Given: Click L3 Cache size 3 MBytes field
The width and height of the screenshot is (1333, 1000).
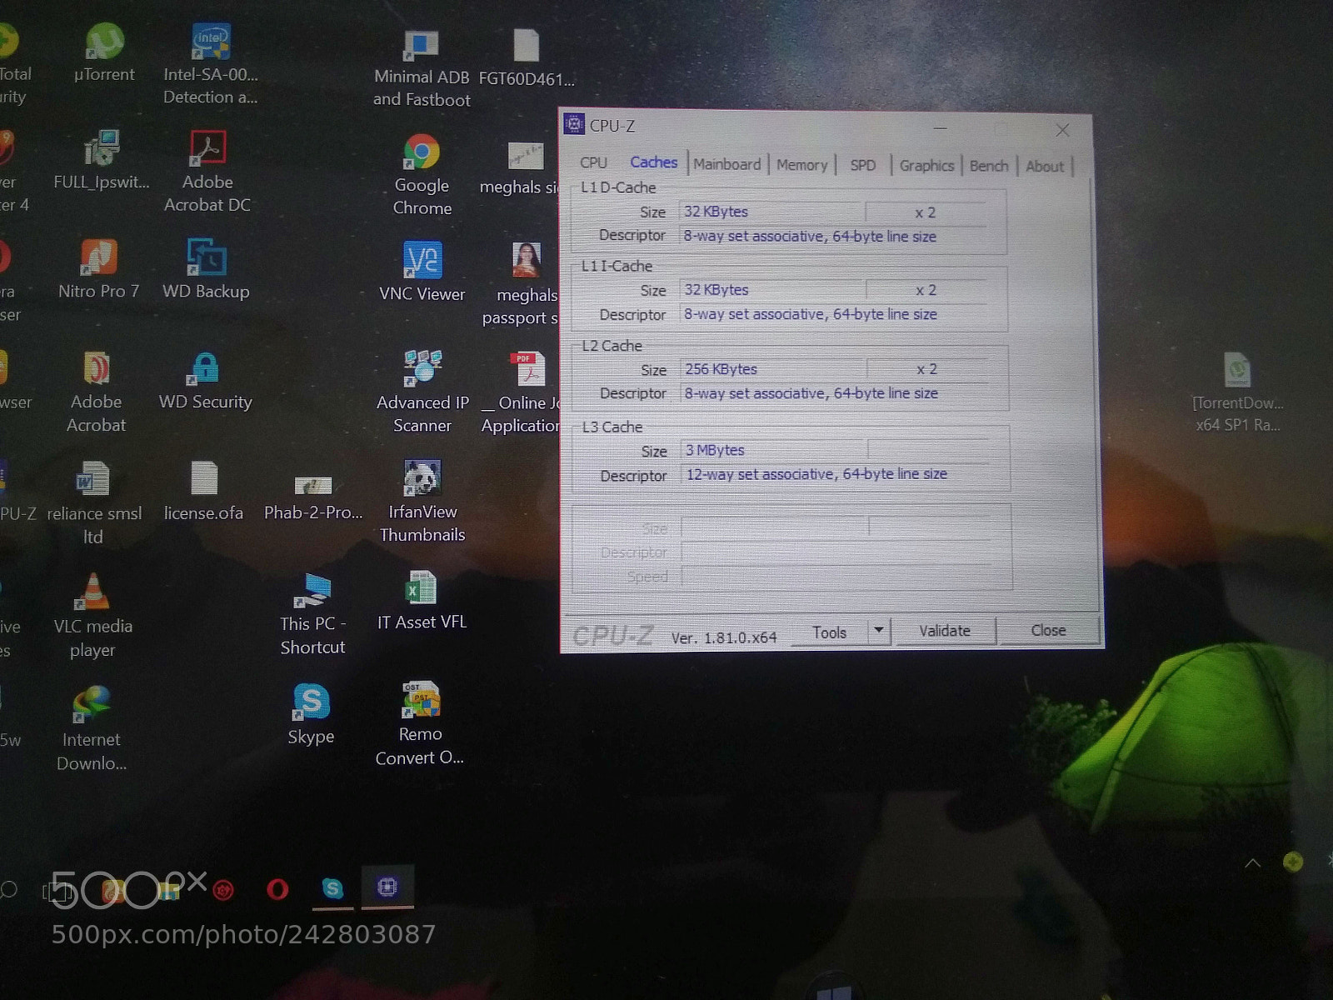Looking at the screenshot, I should 773,450.
